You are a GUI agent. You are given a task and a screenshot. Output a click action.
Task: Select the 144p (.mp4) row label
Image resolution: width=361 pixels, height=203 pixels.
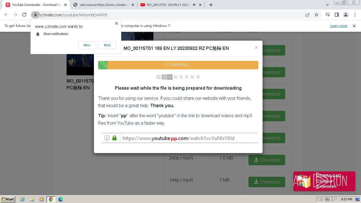(181, 180)
